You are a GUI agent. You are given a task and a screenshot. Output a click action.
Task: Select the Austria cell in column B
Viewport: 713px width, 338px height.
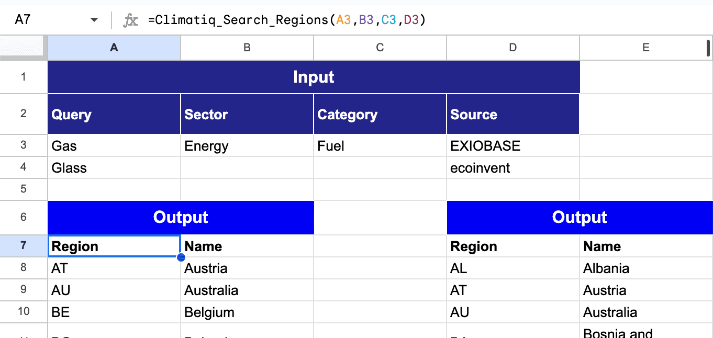tap(247, 268)
